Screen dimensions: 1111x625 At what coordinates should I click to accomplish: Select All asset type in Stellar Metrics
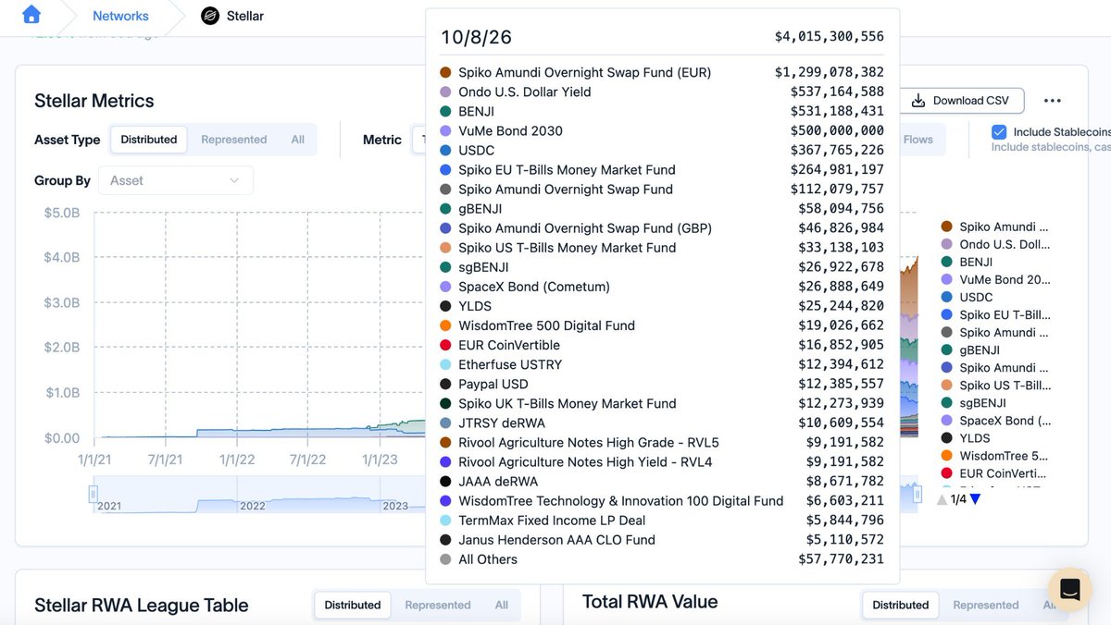297,140
